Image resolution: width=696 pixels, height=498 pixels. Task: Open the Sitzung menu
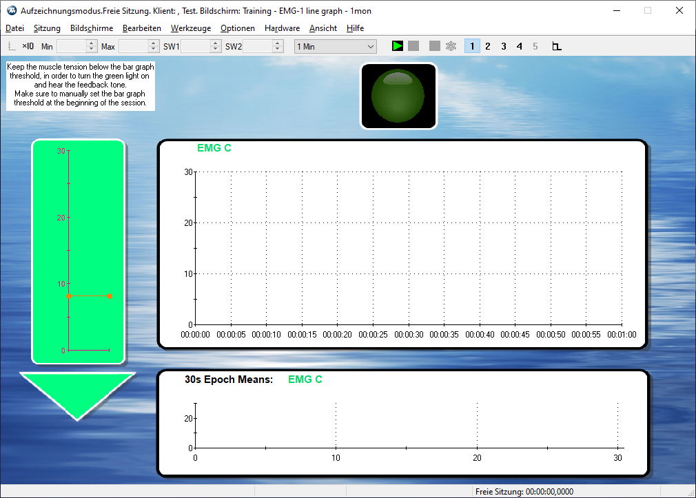coord(47,28)
